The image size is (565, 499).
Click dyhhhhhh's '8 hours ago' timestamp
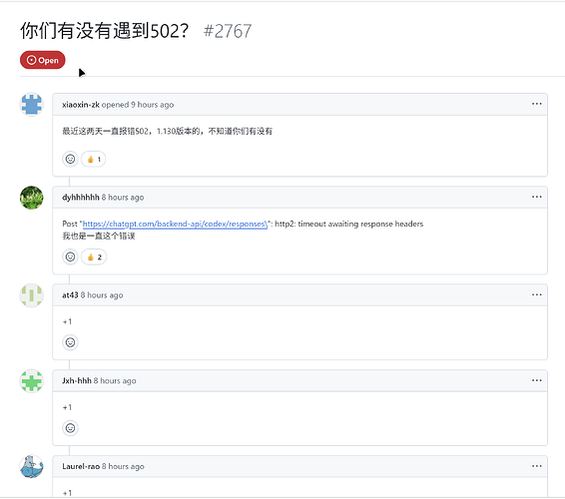coord(123,197)
